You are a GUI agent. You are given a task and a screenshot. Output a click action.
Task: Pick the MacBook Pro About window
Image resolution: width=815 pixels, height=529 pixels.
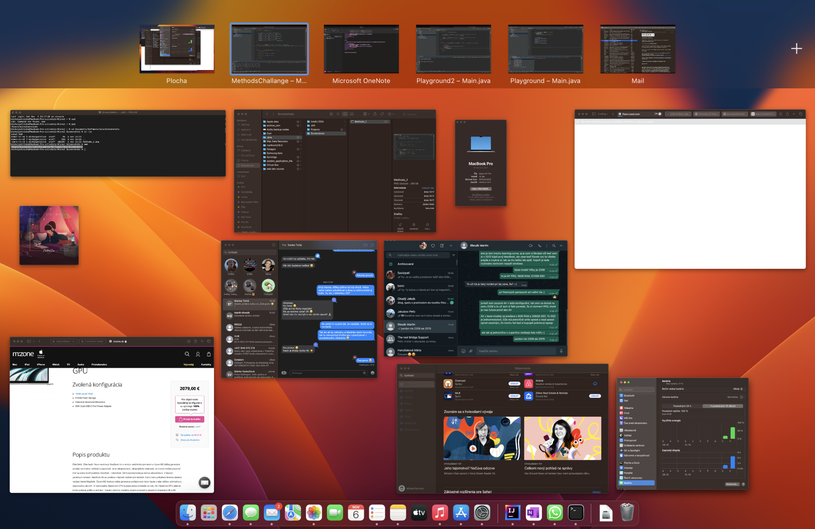(x=480, y=163)
